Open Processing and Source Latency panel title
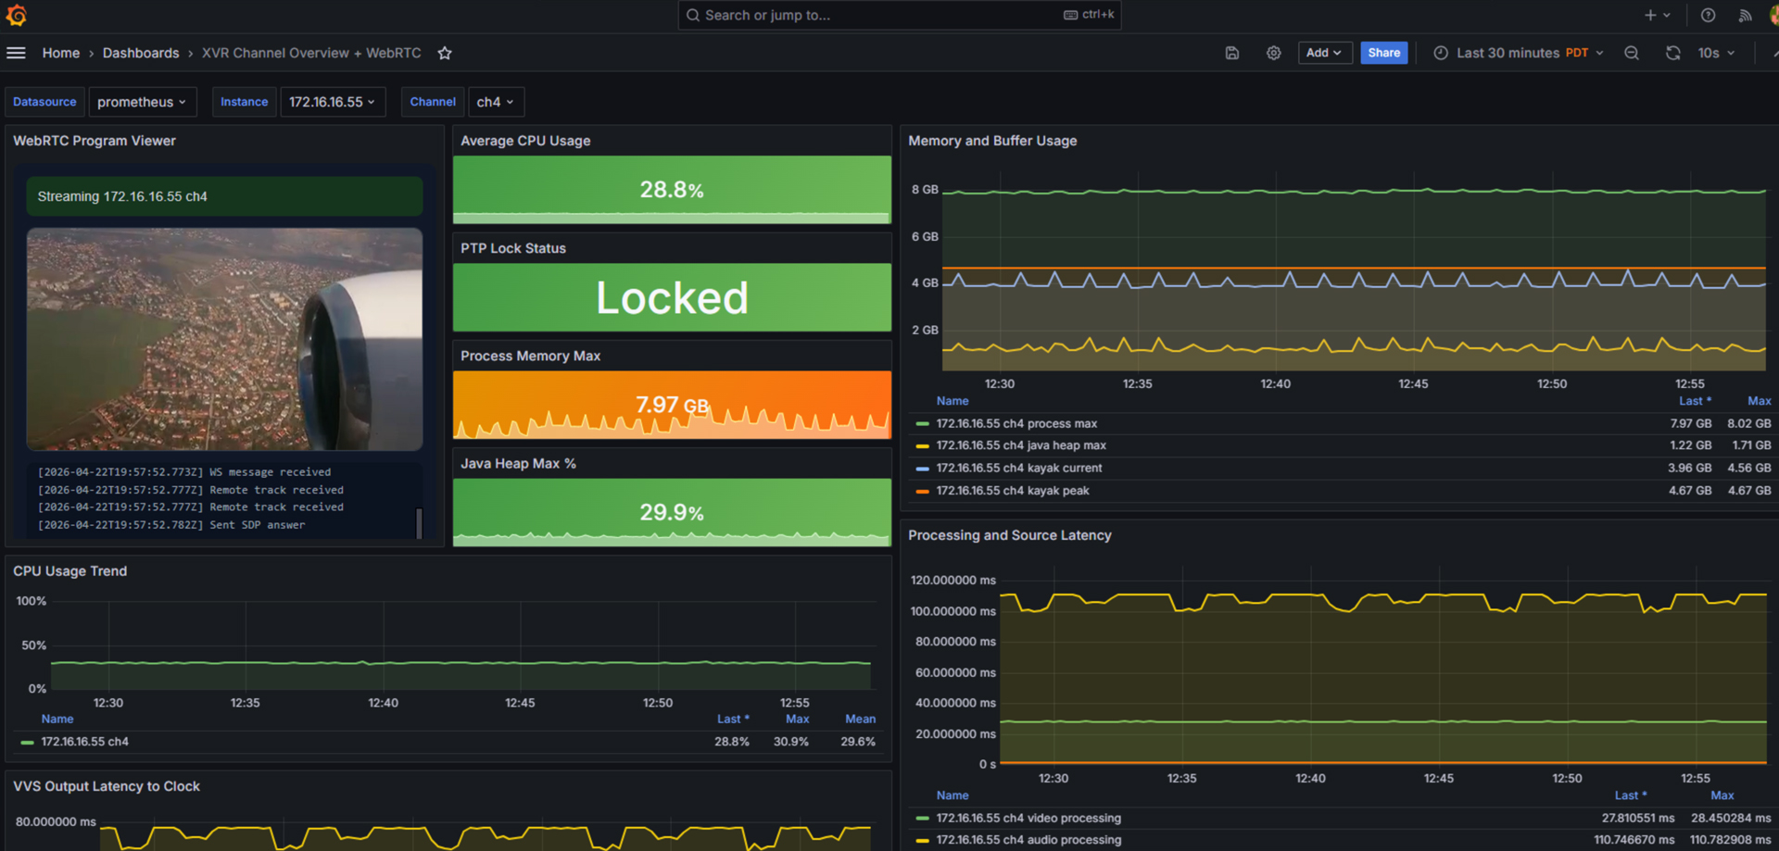Viewport: 1779px width, 851px height. (1010, 535)
